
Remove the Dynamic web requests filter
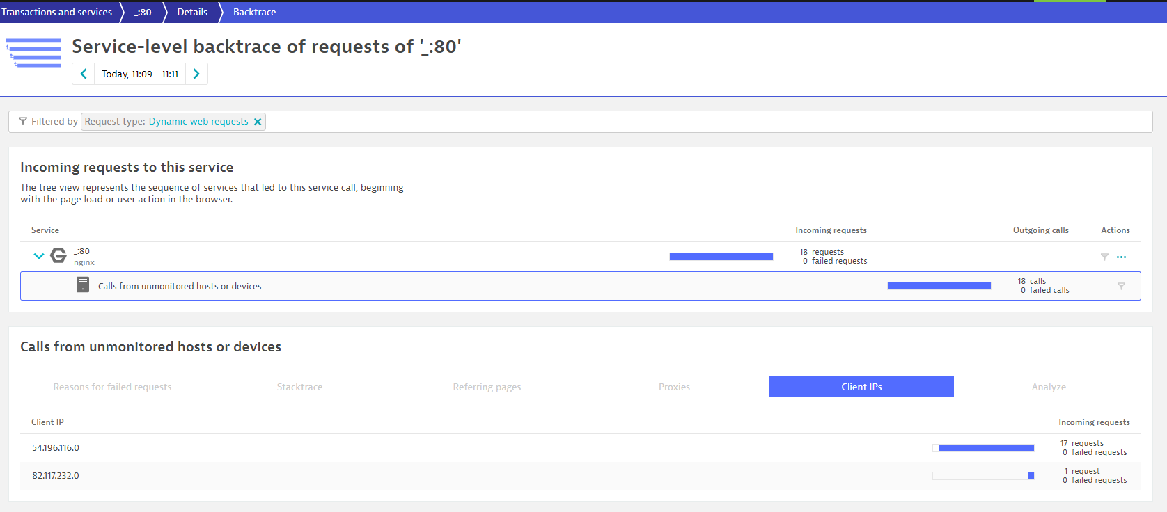pos(258,122)
